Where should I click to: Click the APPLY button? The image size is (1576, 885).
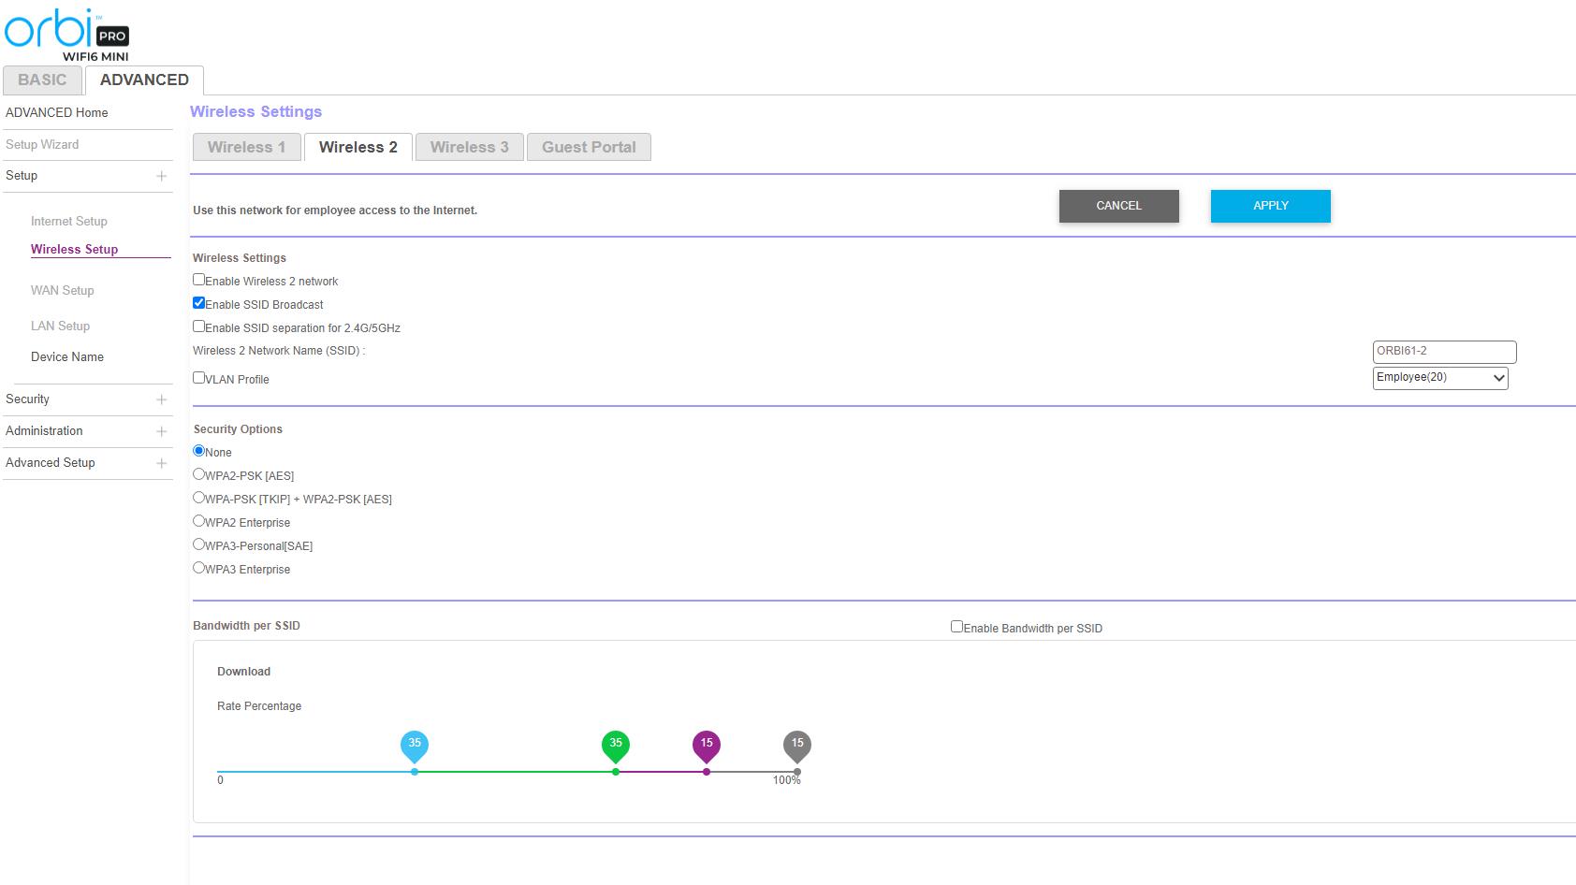pyautogui.click(x=1270, y=206)
